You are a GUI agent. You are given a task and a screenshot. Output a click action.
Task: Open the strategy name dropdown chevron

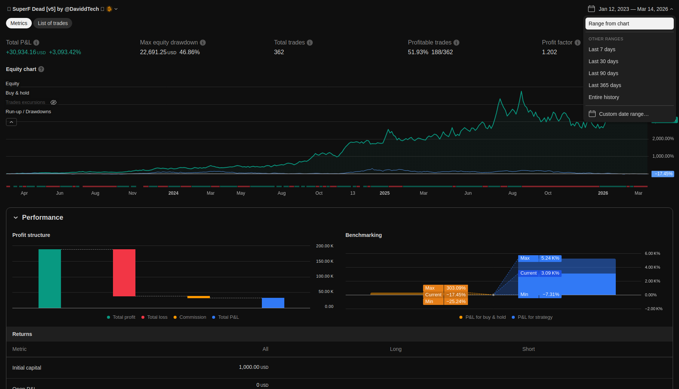116,9
